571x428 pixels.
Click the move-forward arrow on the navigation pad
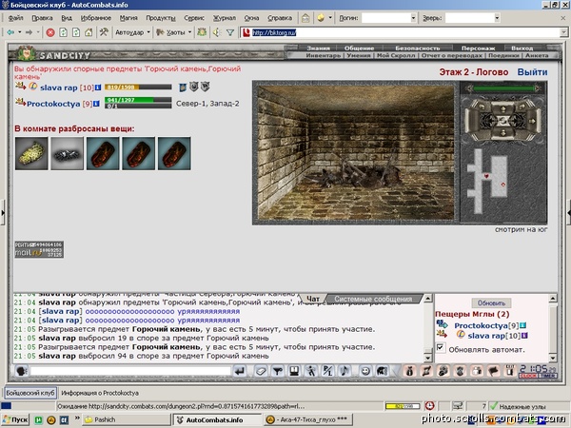pyautogui.click(x=503, y=108)
